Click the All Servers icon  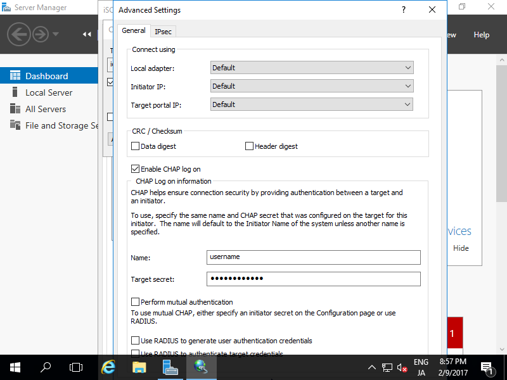(x=15, y=108)
